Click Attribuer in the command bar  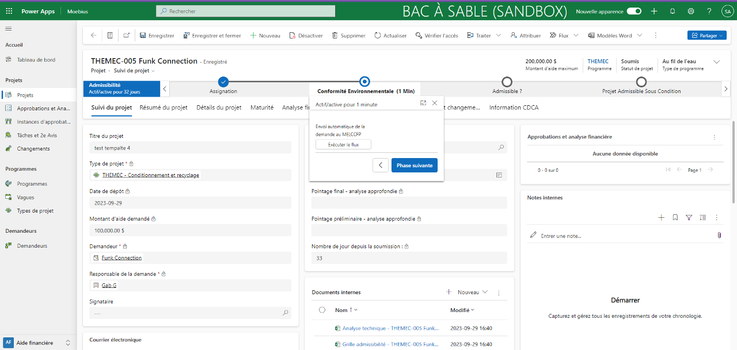[526, 36]
